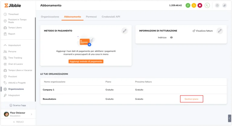232x126 pixels.
Task: Expand the side panel arrow at right edge
Action: (230, 118)
